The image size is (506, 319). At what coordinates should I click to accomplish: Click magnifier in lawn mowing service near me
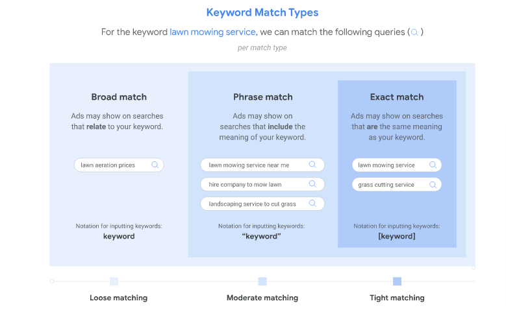(x=312, y=165)
